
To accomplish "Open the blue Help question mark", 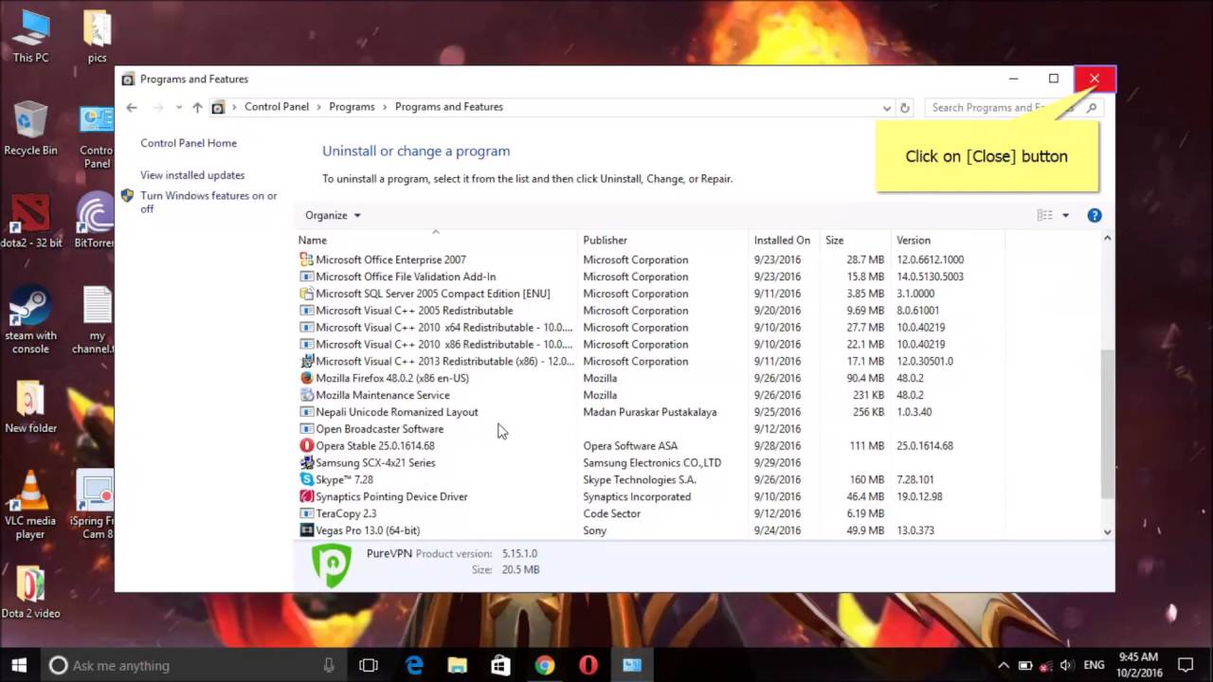I will click(1095, 215).
